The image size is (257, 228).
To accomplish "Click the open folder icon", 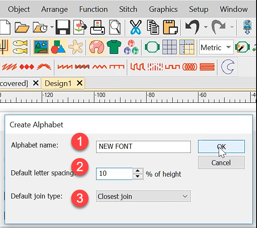I will 22,28.
